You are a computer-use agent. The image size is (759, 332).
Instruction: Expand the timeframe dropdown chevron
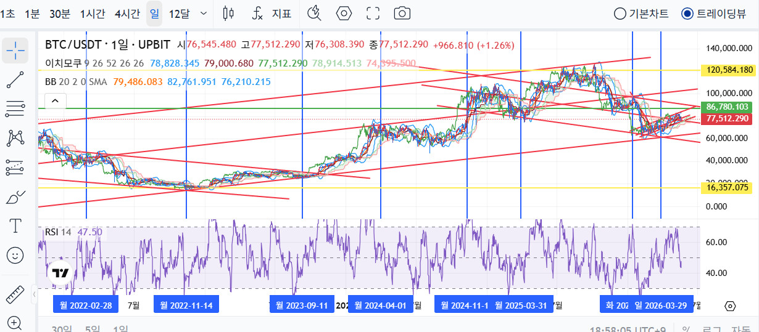click(204, 13)
